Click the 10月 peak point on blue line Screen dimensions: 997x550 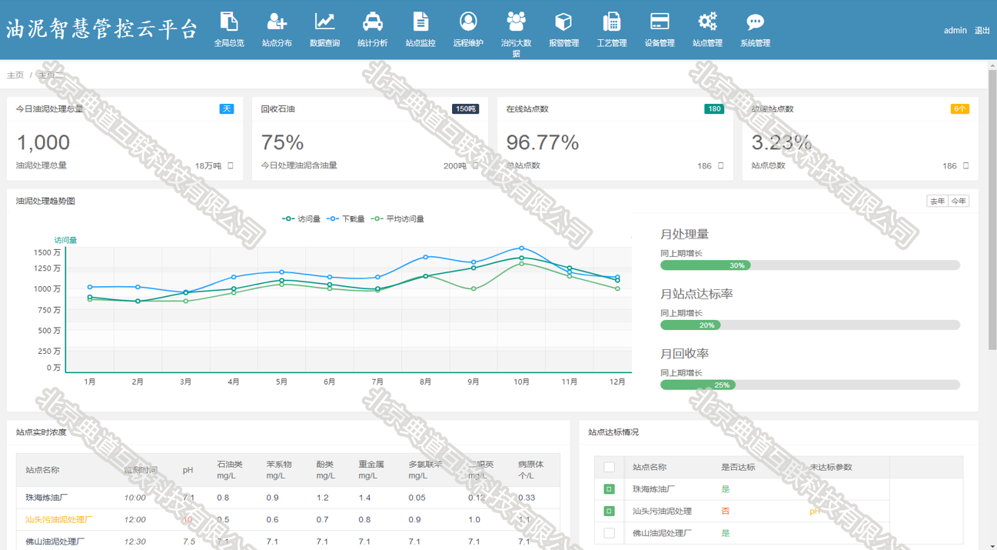click(522, 248)
